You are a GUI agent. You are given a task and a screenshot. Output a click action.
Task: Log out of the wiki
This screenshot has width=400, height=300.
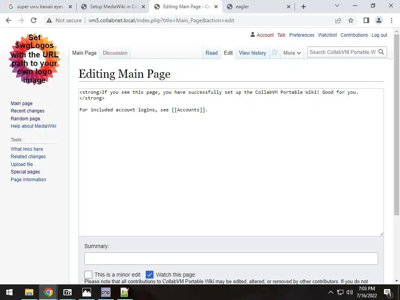click(x=379, y=35)
